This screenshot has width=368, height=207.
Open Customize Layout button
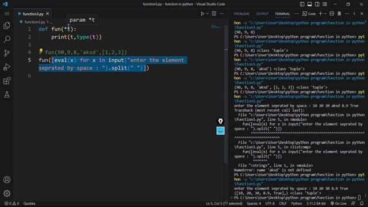coord(324,4)
